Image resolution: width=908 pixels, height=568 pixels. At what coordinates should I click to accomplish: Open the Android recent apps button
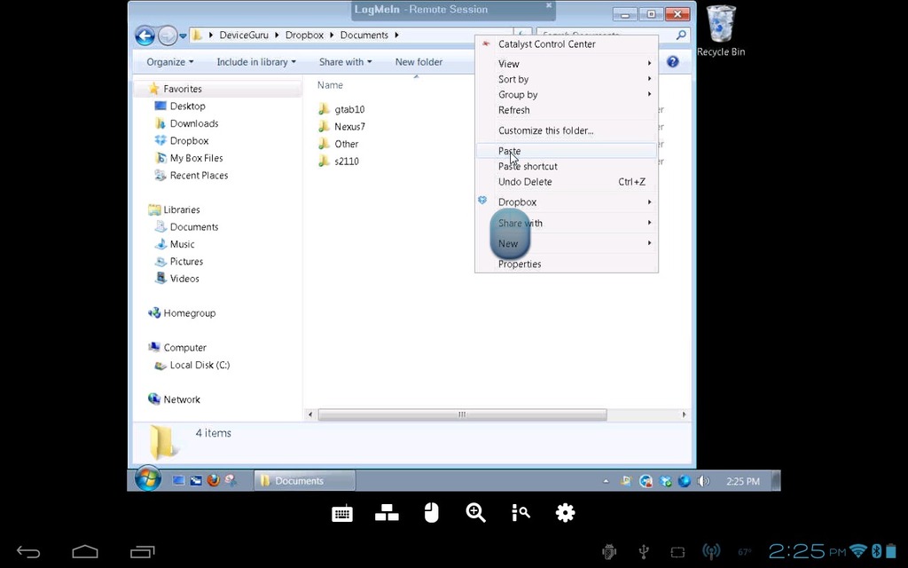click(143, 552)
